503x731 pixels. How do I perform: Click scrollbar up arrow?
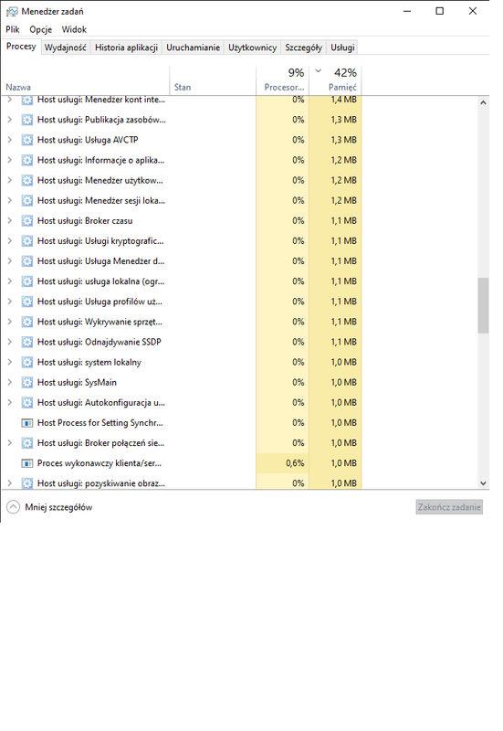click(483, 102)
